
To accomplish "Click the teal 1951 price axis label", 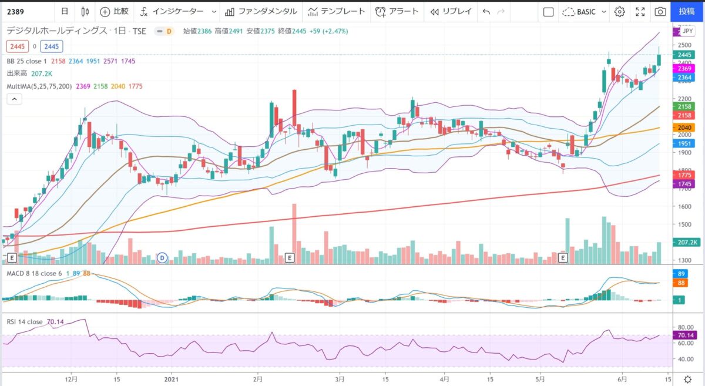I will 685,143.
